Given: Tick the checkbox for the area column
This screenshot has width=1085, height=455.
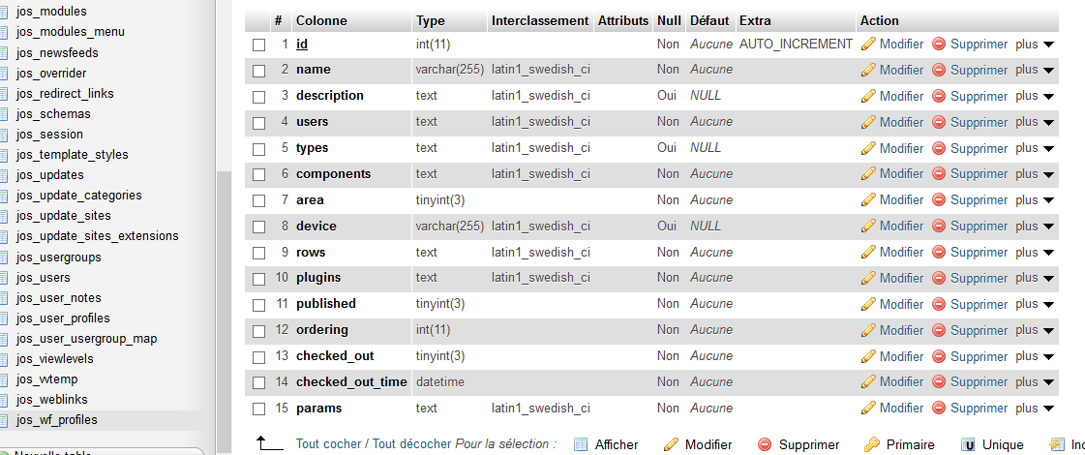Looking at the screenshot, I should tap(258, 200).
